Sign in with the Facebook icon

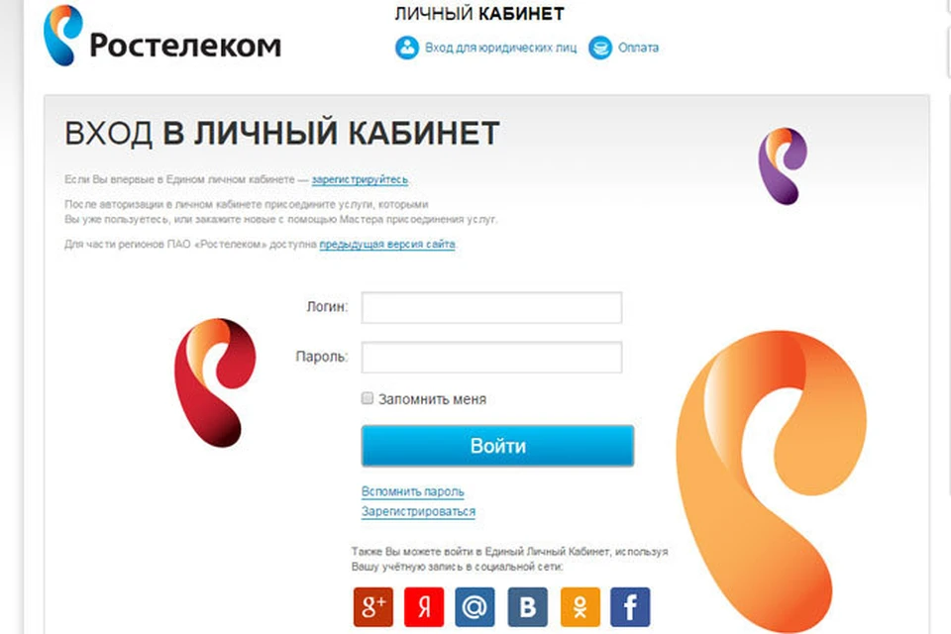point(630,606)
